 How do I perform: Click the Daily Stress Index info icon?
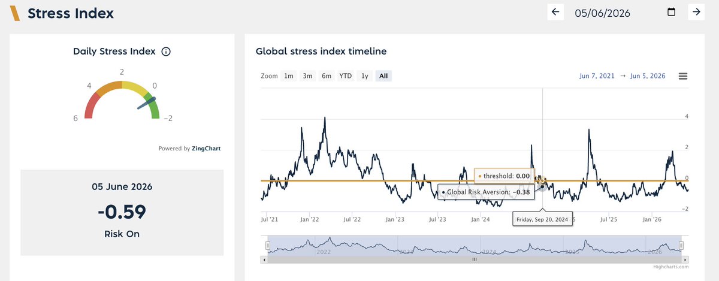click(166, 52)
